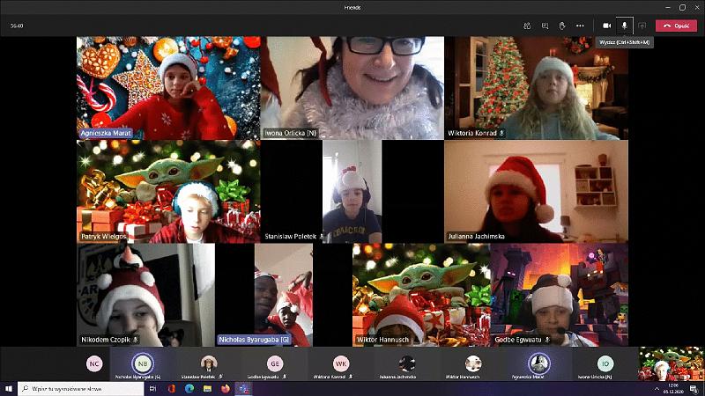Image resolution: width=705 pixels, height=396 pixels.
Task: Toggle the camera on or off
Action: [x=606, y=26]
